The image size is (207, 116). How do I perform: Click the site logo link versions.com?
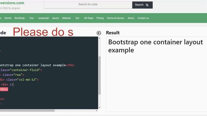click(x=12, y=3)
